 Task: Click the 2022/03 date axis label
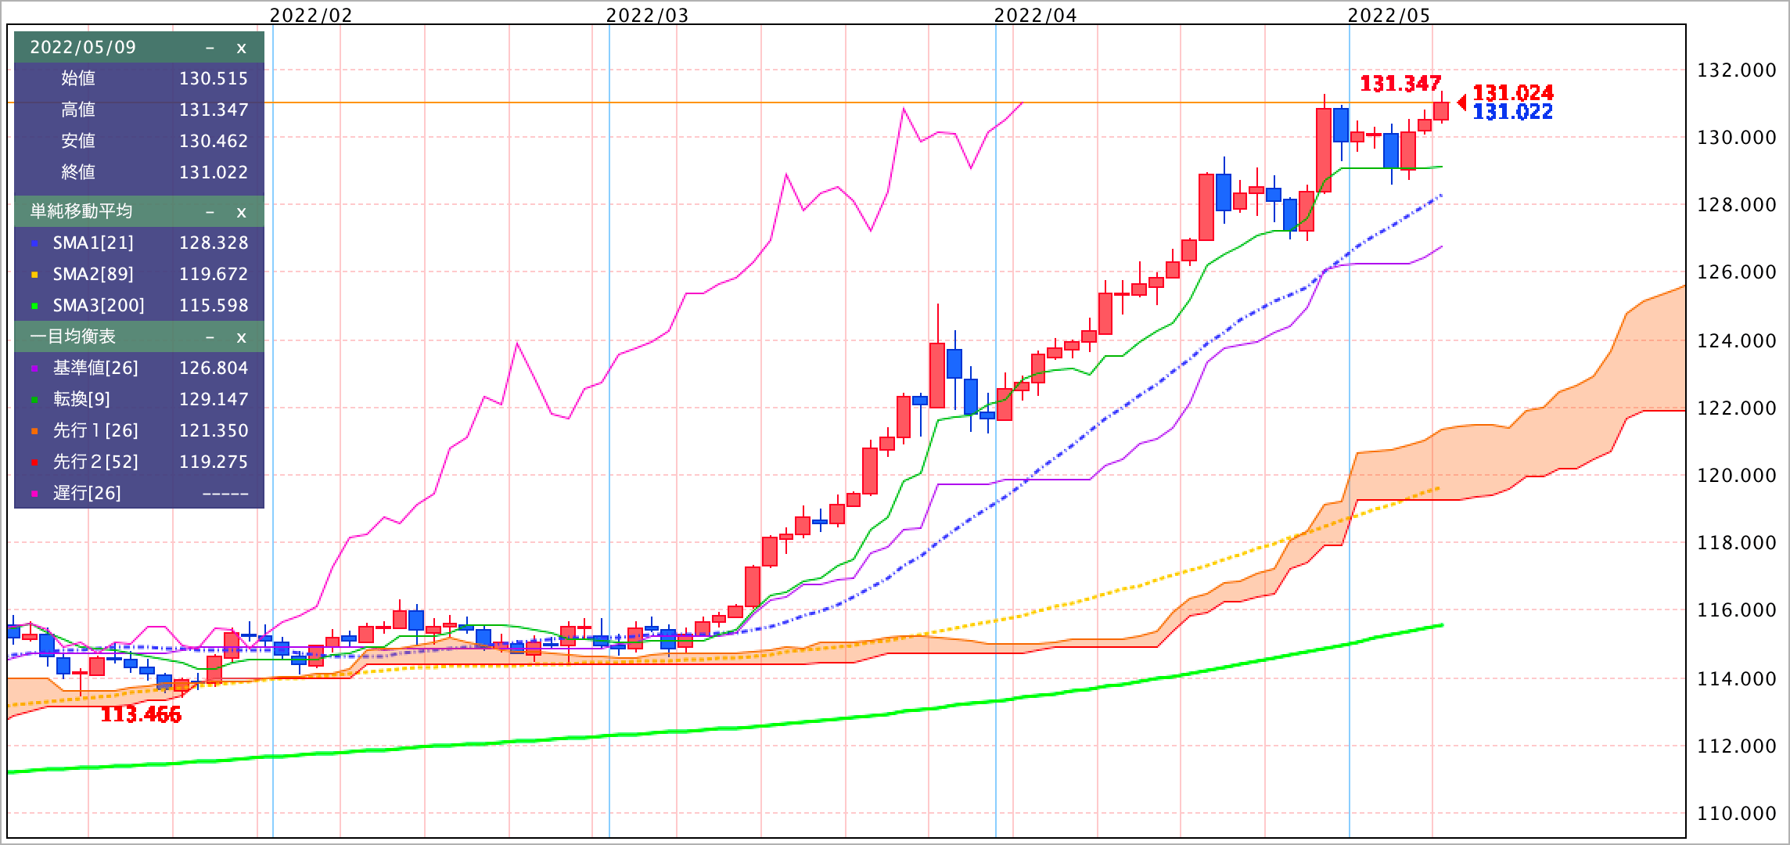pyautogui.click(x=648, y=15)
